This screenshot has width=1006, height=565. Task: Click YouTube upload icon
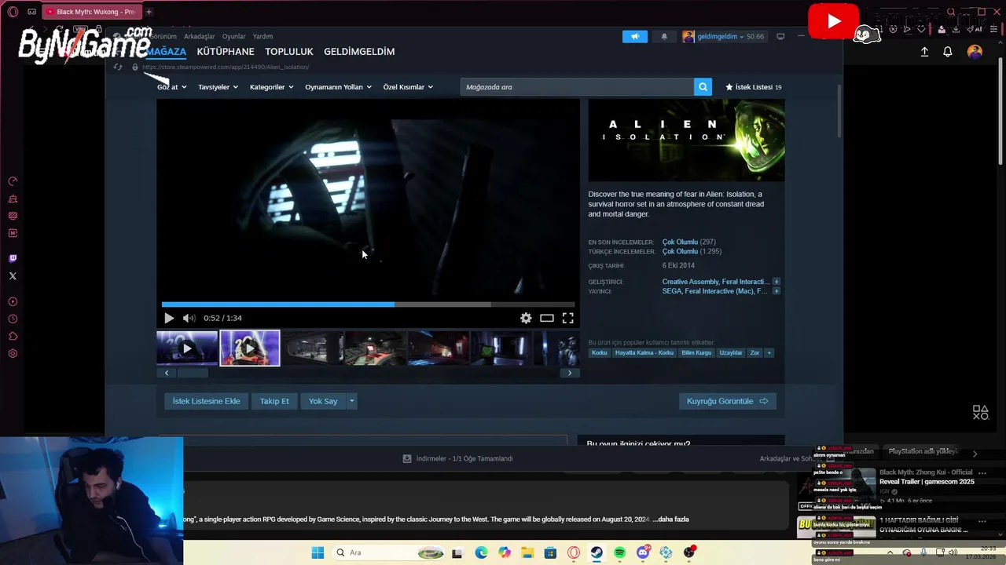pos(924,52)
